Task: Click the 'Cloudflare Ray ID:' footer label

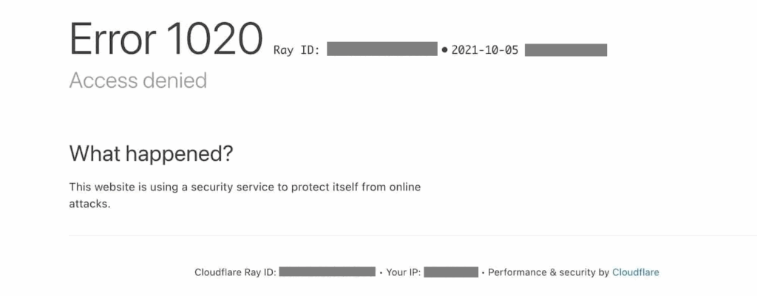Action: pyautogui.click(x=235, y=272)
